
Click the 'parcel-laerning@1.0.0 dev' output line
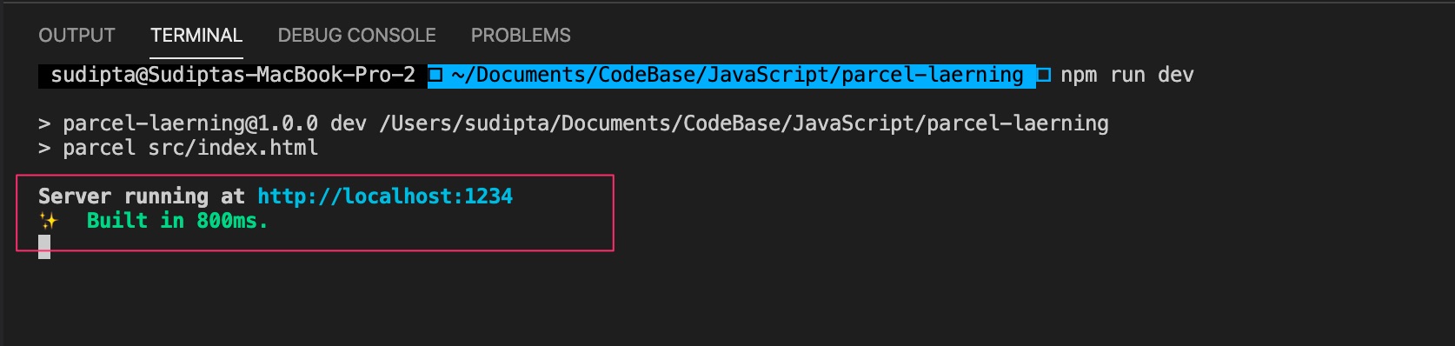(574, 123)
